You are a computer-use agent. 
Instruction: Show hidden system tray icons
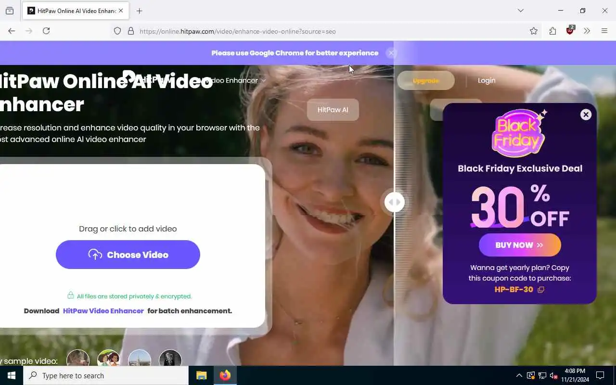[x=519, y=375]
